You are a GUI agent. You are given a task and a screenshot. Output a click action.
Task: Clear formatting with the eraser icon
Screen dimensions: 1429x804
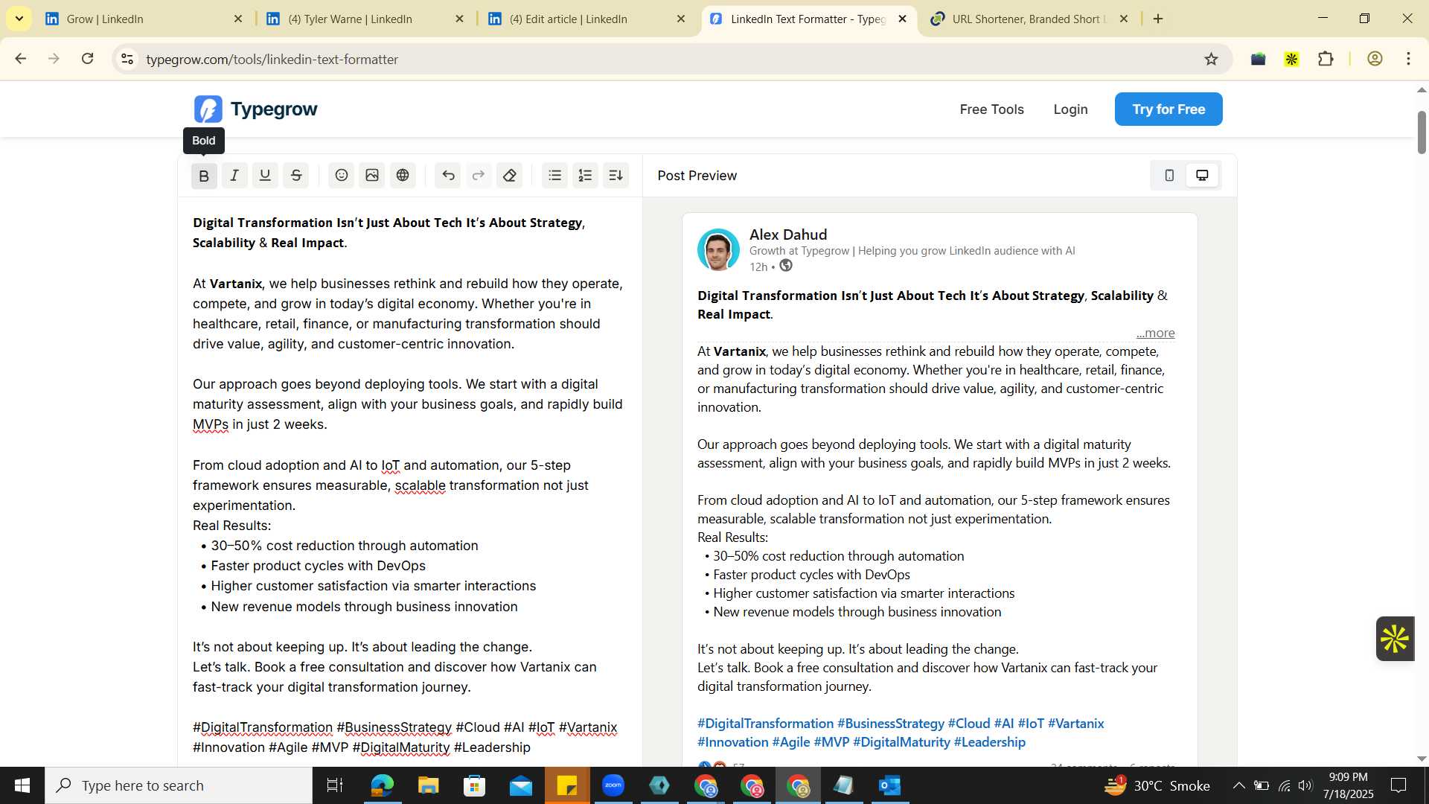[510, 176]
